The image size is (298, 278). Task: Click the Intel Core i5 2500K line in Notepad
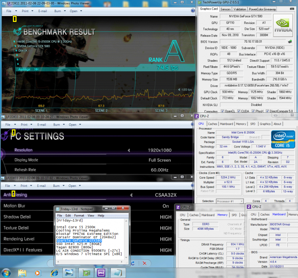tap(76, 227)
